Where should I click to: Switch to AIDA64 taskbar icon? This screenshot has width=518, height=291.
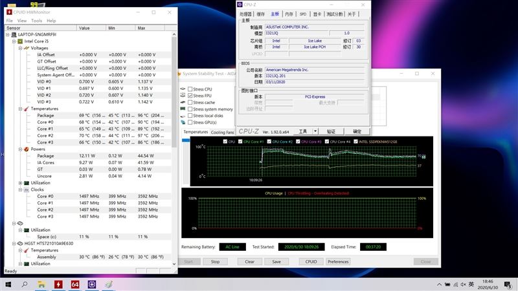point(75,285)
